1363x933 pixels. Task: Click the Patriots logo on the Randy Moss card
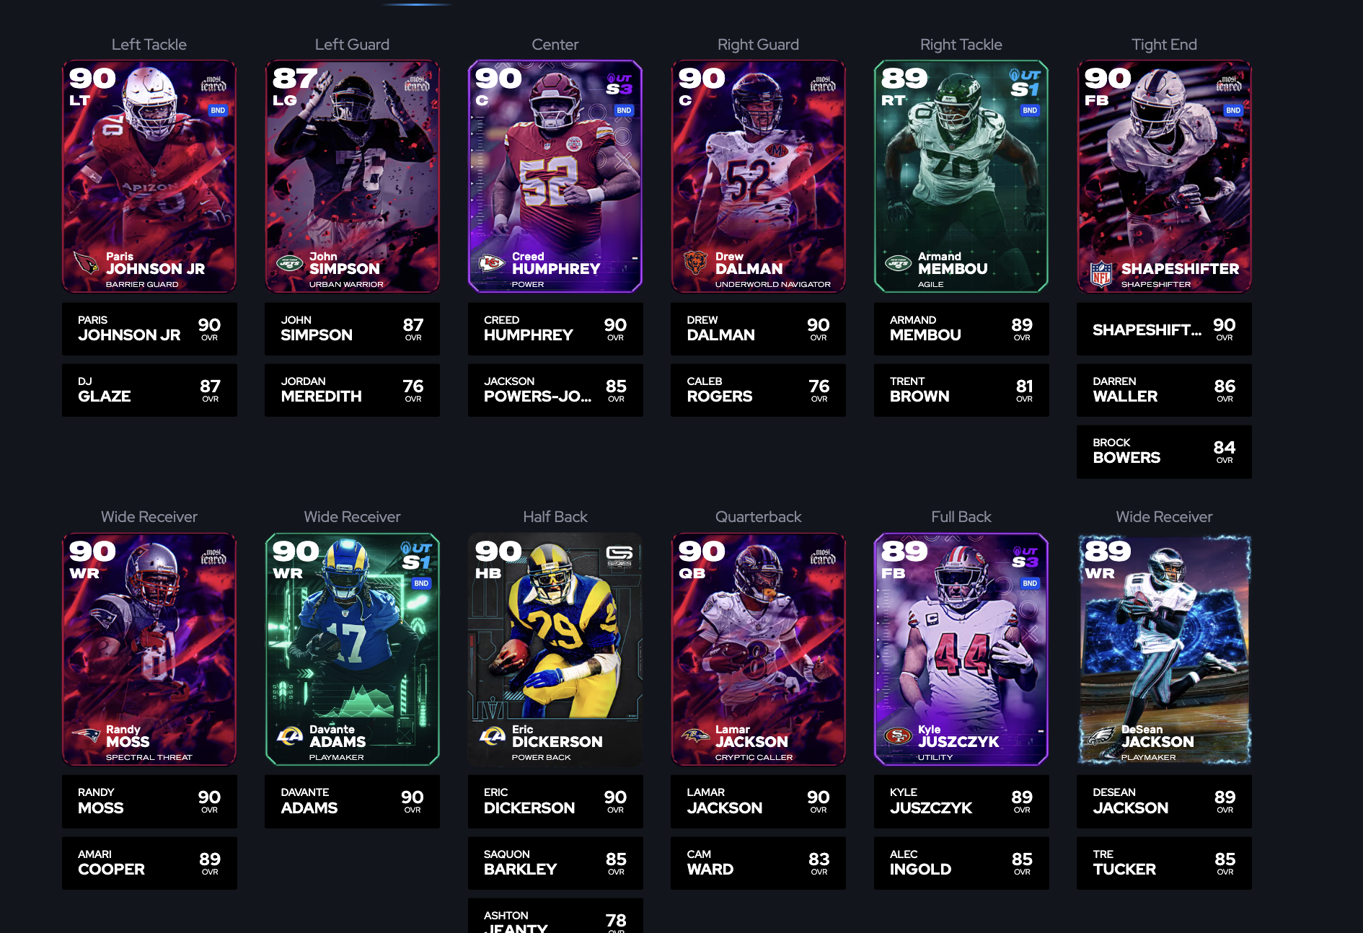(x=86, y=735)
